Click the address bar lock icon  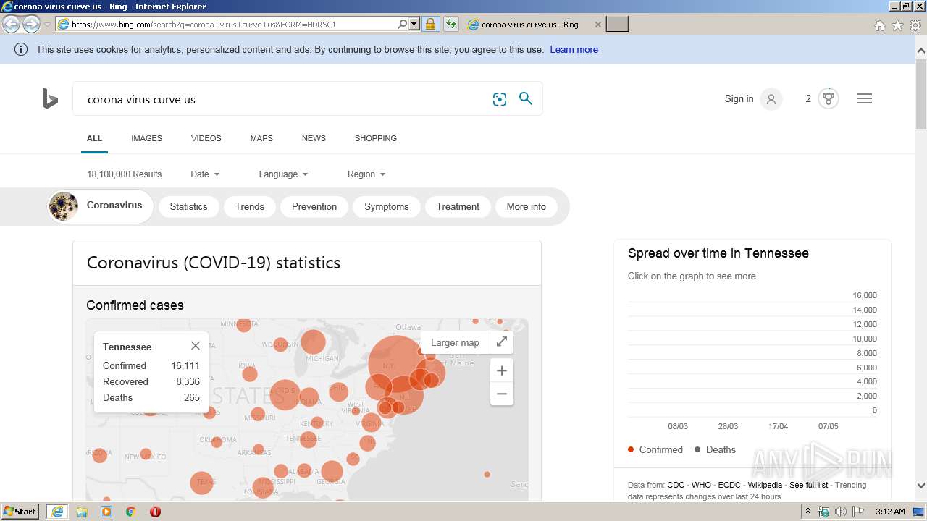(x=430, y=24)
